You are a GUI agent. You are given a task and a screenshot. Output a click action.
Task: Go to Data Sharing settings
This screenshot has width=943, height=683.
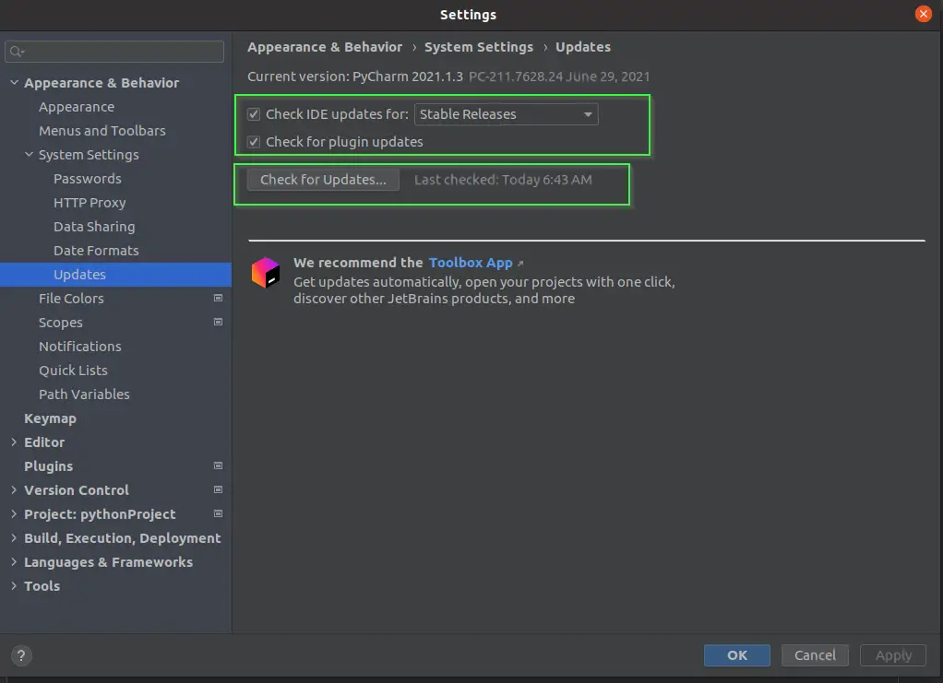[x=94, y=227]
